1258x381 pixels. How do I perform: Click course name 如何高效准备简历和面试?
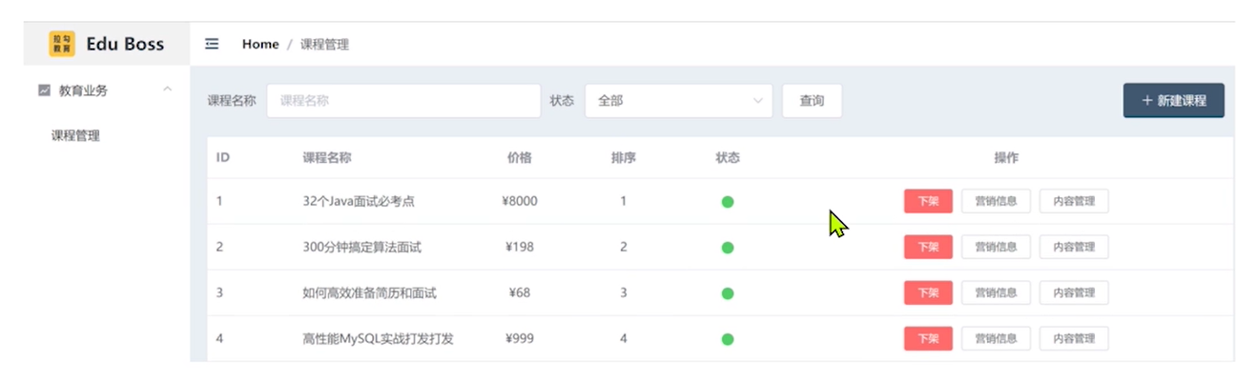click(x=369, y=292)
